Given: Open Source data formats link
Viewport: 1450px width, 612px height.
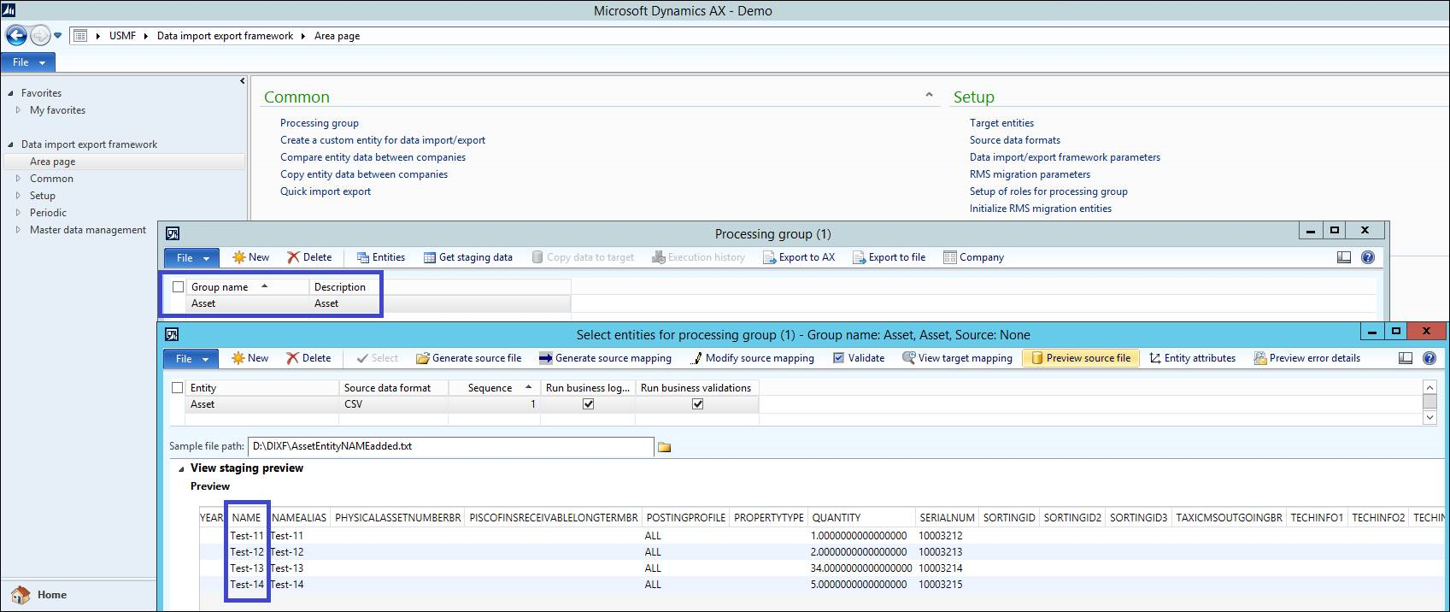Looking at the screenshot, I should [x=1014, y=140].
